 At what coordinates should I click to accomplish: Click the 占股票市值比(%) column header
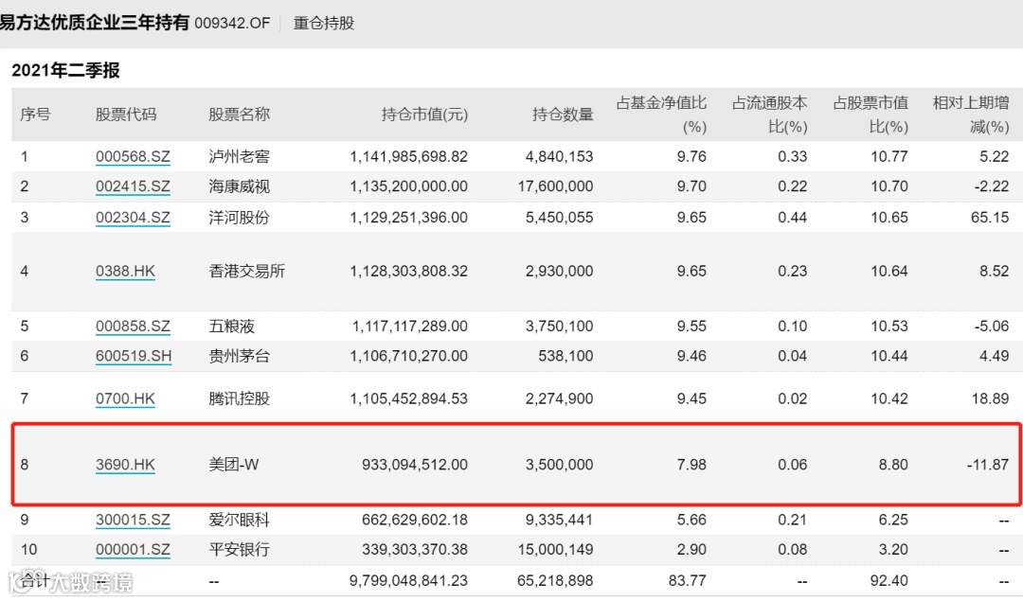871,115
